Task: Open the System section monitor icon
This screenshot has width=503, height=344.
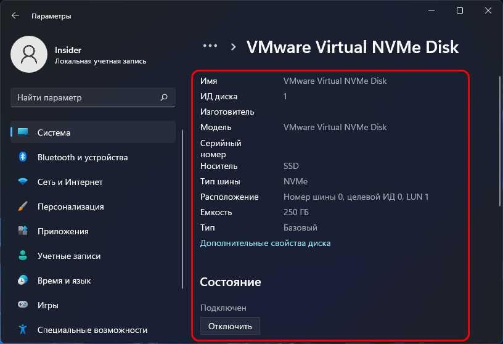Action: pos(23,133)
